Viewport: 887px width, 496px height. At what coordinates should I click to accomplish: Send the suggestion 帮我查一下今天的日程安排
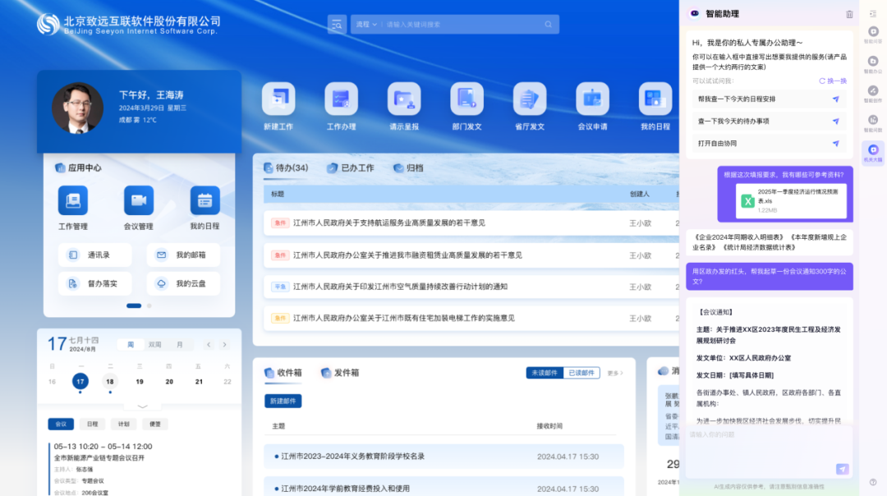point(835,99)
